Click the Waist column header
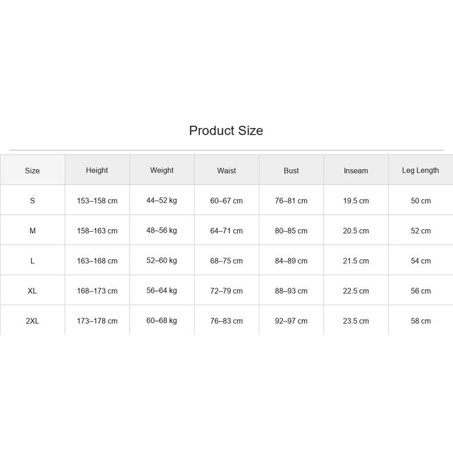Screen dimensions: 453x453 (x=226, y=170)
